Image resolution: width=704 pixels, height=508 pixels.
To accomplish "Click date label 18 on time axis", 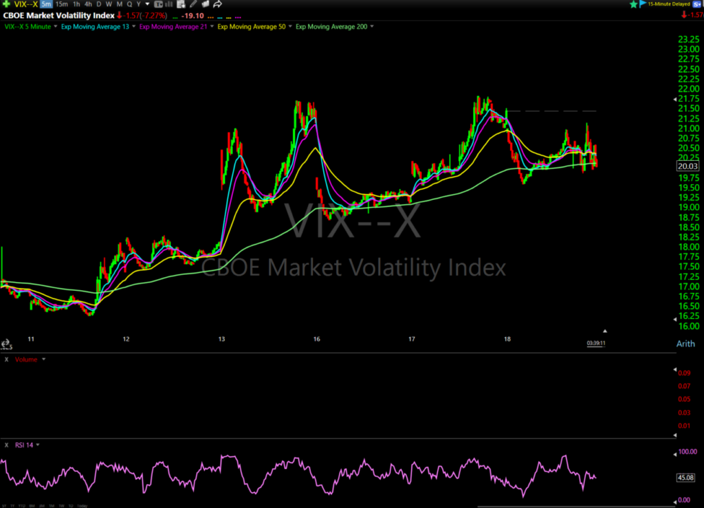I will pos(507,340).
